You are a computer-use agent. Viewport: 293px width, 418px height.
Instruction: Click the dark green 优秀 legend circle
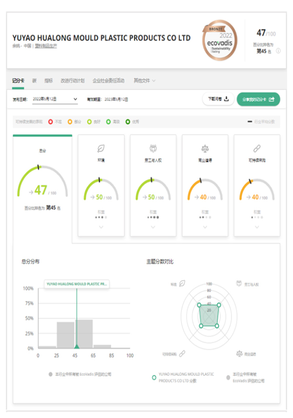click(128, 122)
